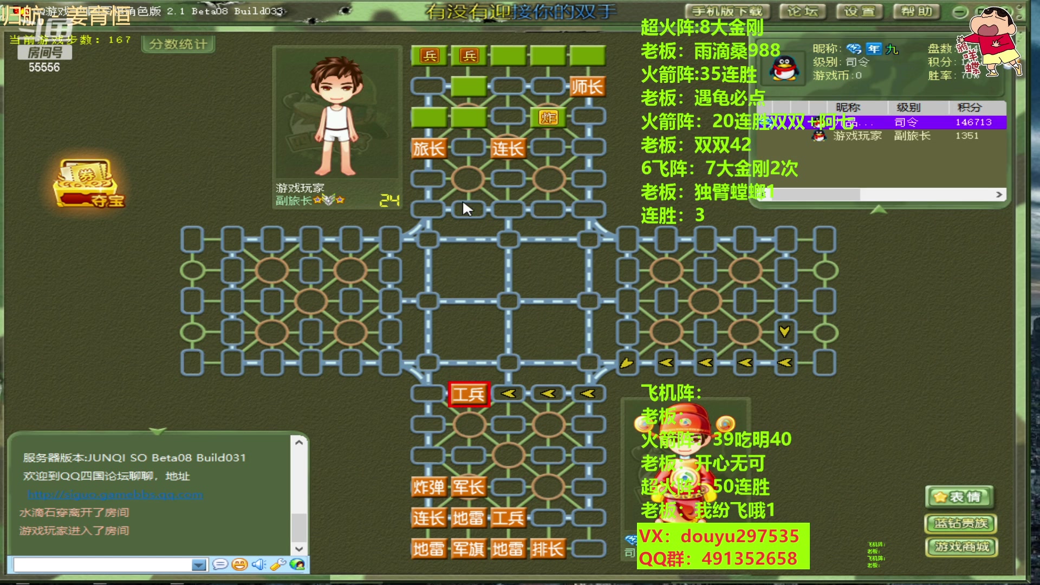
Task: Collapse the chat panel with top arrow
Action: pyautogui.click(x=157, y=431)
